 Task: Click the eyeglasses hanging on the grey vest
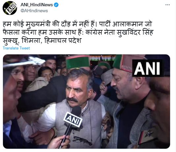pos(82,140)
